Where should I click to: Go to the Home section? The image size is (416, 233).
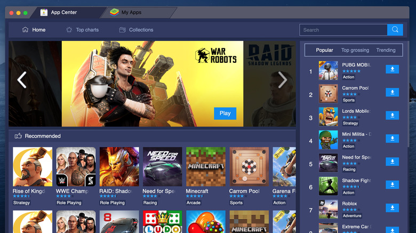[x=34, y=30]
